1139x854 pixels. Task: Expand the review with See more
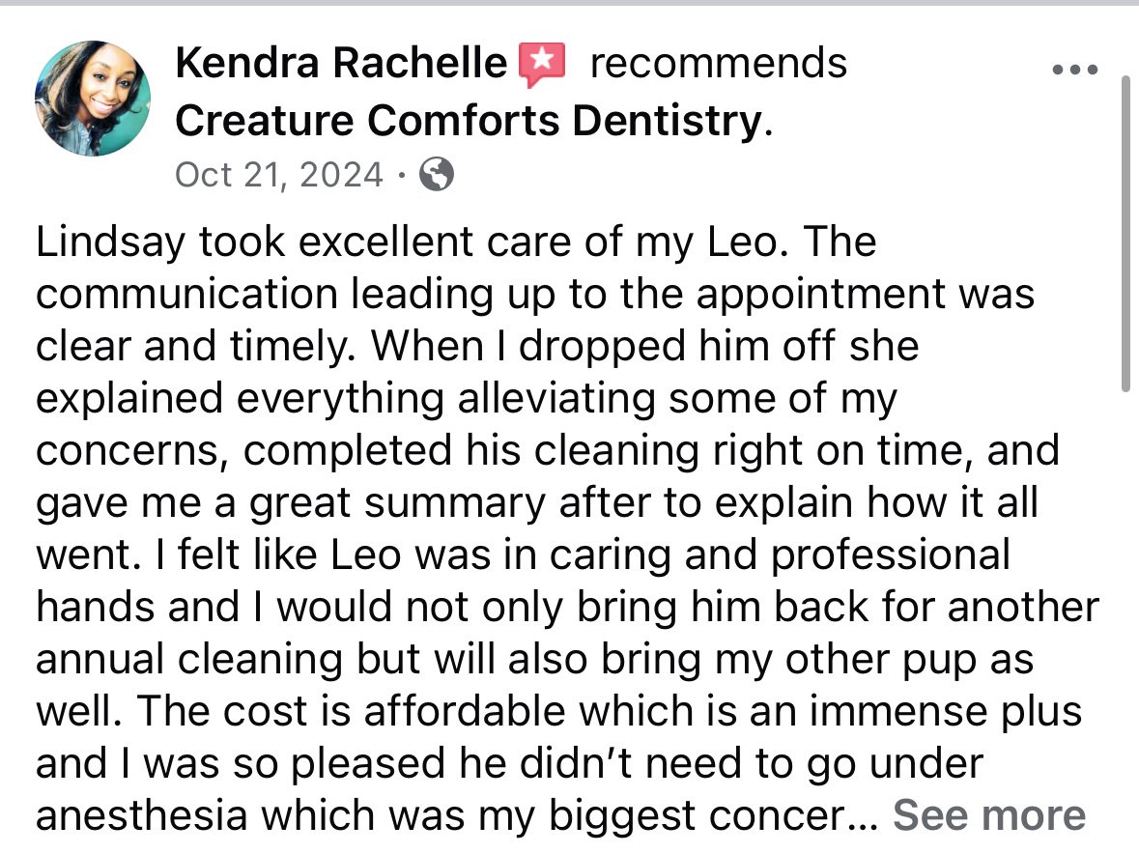coord(988,814)
